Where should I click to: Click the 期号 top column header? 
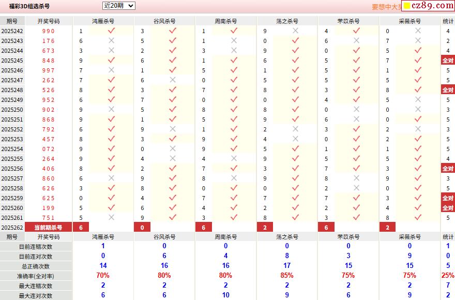click(x=12, y=21)
